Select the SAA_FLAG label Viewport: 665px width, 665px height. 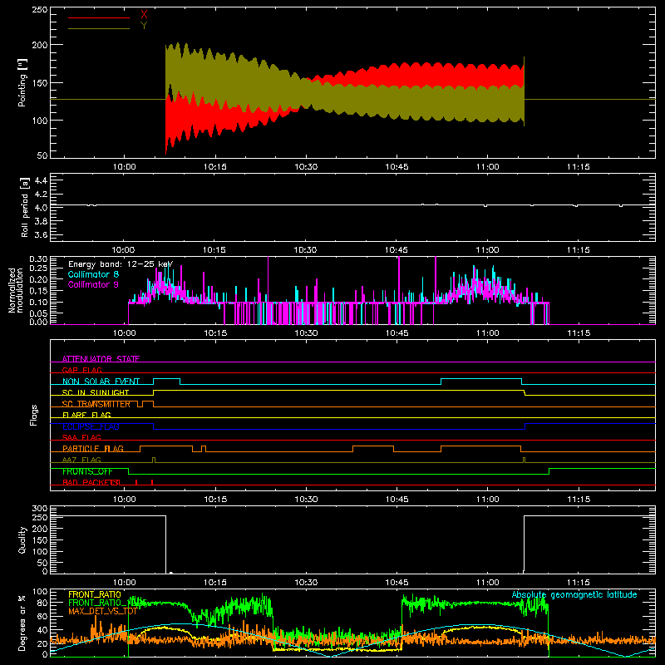tap(81, 437)
